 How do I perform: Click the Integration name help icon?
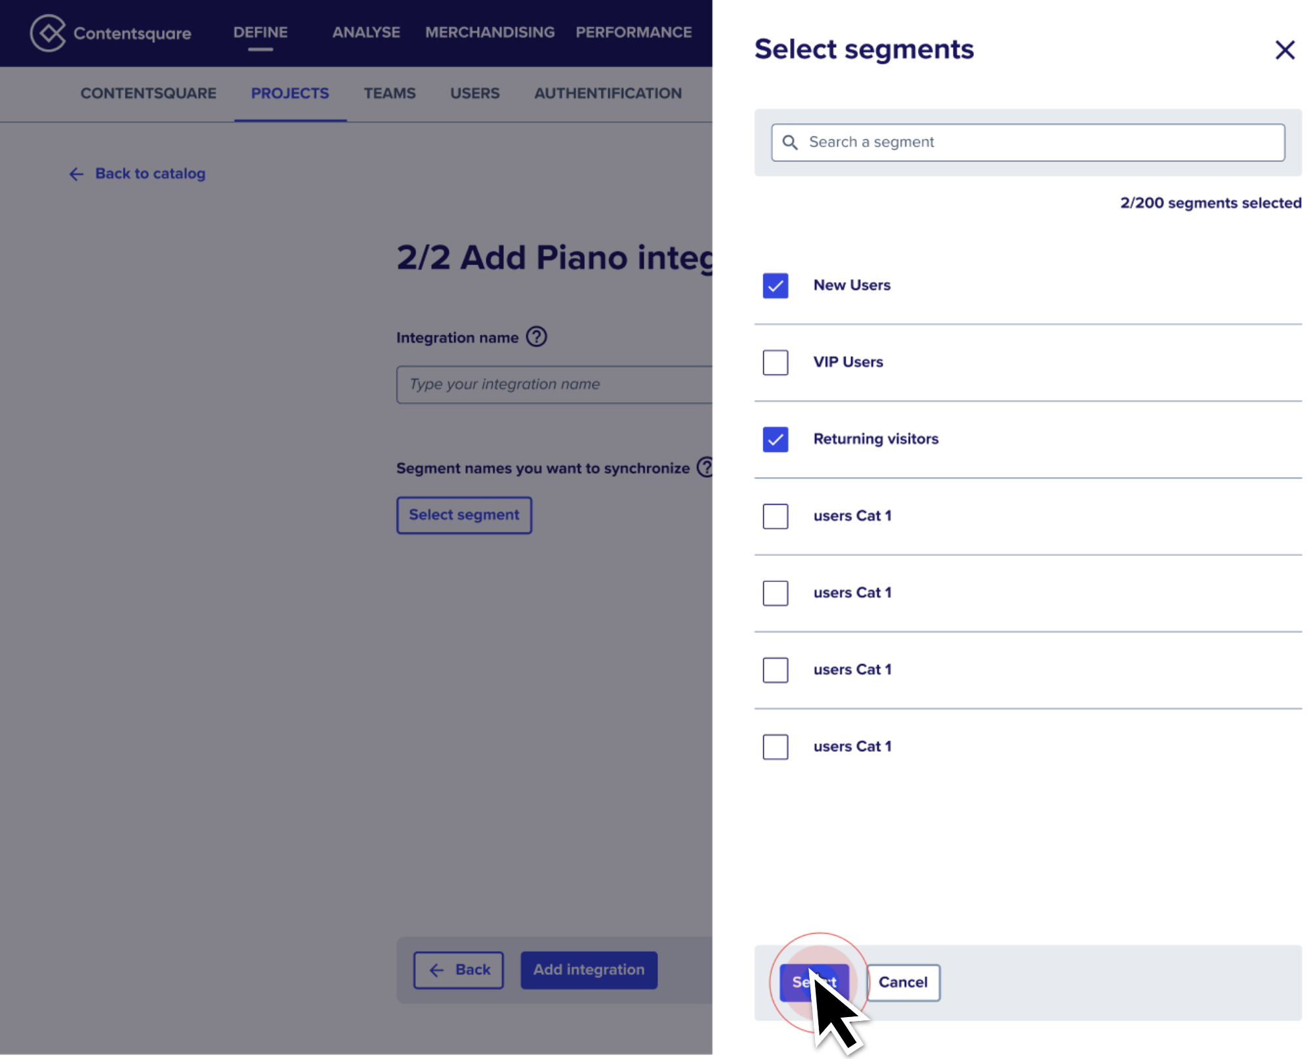click(x=536, y=337)
